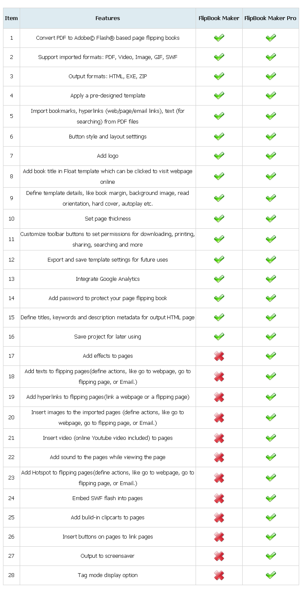Click FlipBook Maker red cross for Insert buttons row
Viewport: 303px width, 589px height.
[219, 536]
